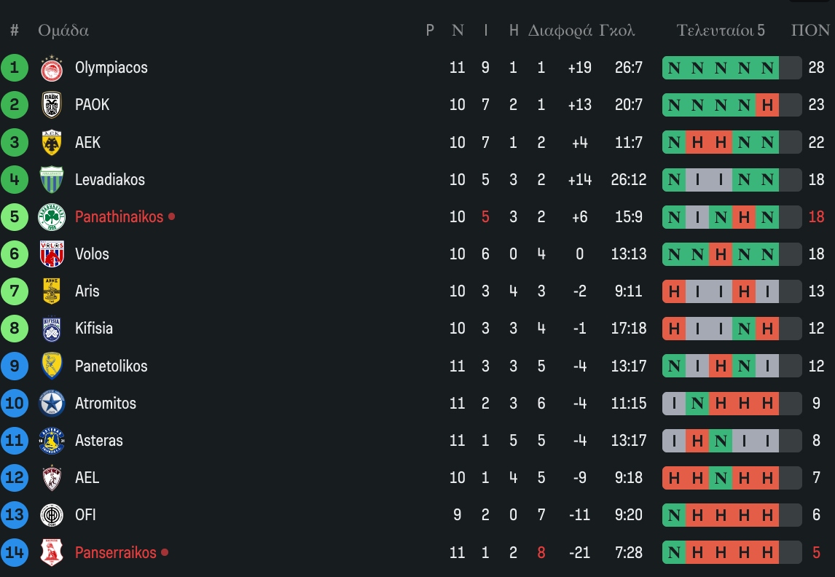835x577 pixels.
Task: Click the Volos team badge
Action: pos(52,254)
